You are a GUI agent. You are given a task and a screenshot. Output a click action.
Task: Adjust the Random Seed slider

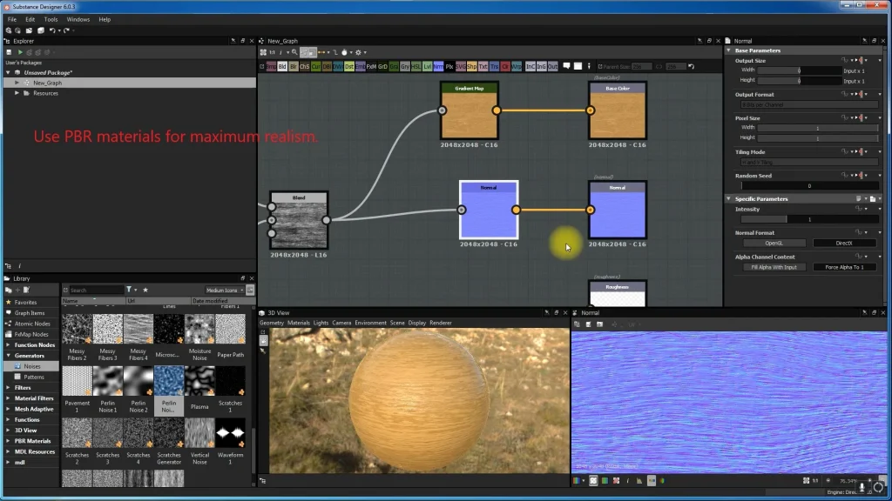(809, 186)
